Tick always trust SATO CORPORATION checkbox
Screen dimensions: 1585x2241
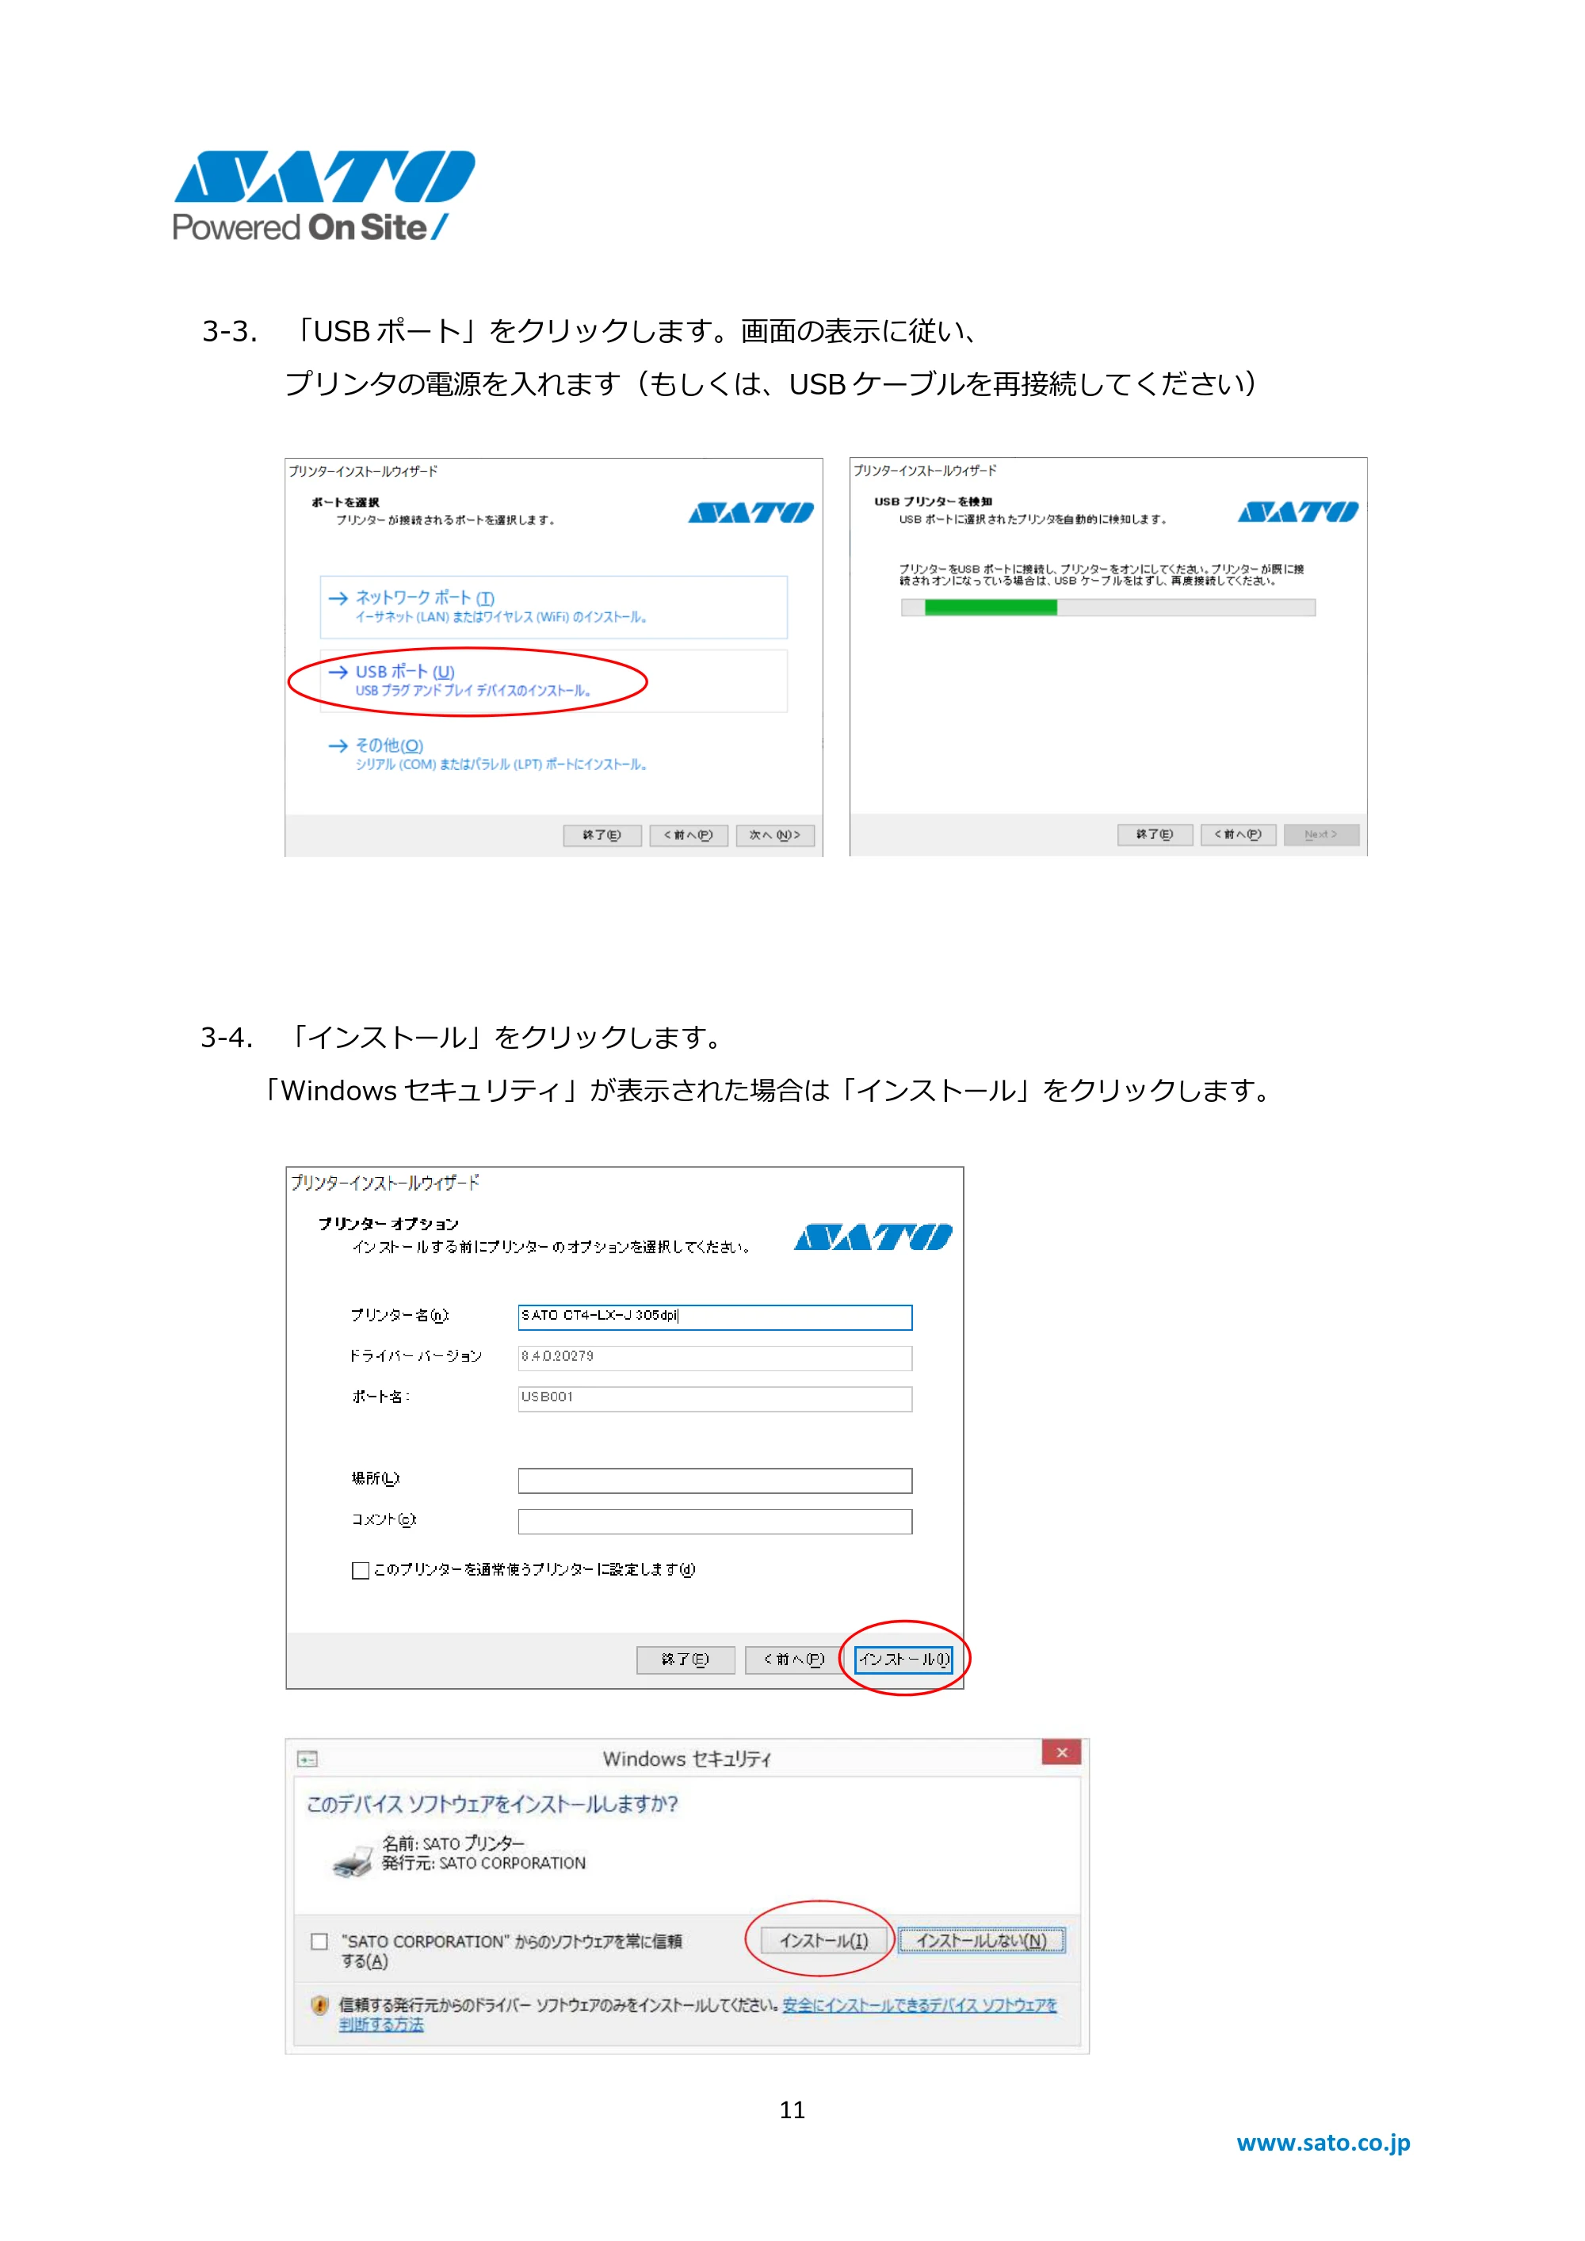(319, 1942)
